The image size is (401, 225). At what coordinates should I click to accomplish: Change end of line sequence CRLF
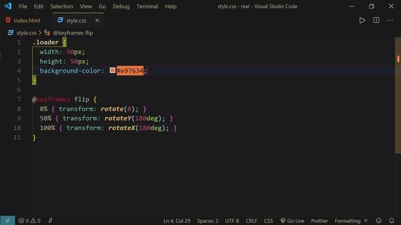pos(251,221)
